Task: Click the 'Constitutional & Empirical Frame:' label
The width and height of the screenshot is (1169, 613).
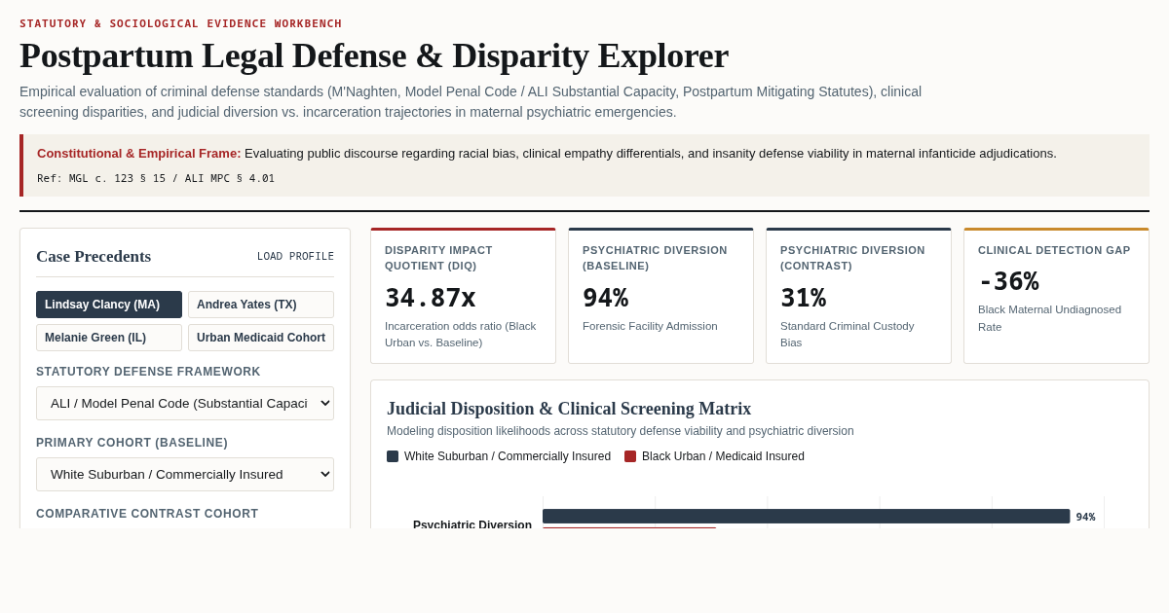Action: 139,153
